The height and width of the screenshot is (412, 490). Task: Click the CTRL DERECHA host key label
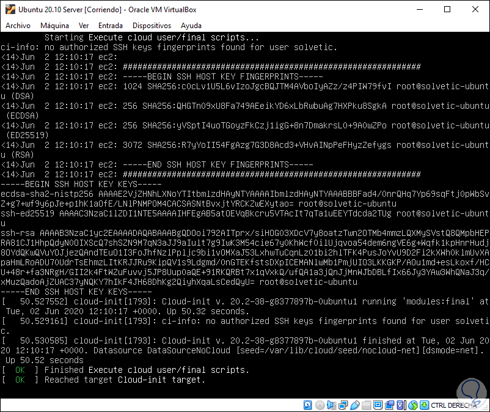(454, 405)
